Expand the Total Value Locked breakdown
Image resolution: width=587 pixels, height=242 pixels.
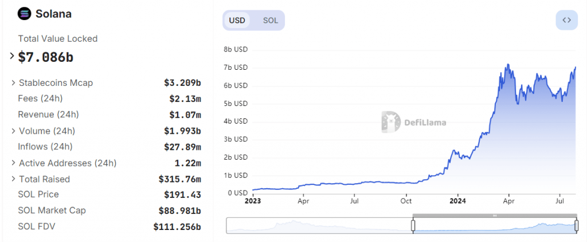(12, 56)
